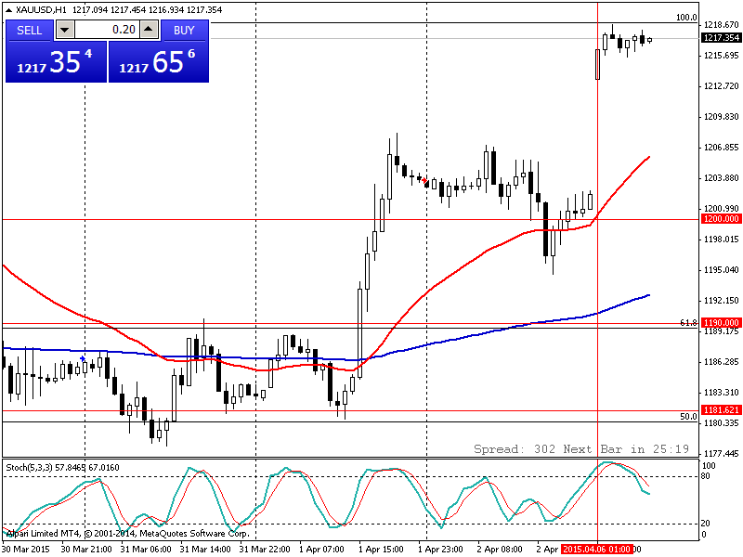This screenshot has height=557, width=743.
Task: Click the Fibonacci 100.0 level label
Action: pyautogui.click(x=686, y=18)
